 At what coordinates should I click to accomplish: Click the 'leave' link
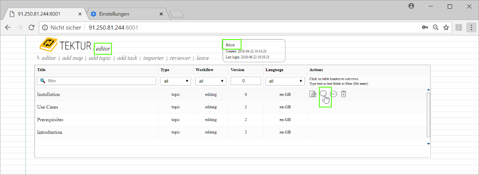[x=203, y=58]
